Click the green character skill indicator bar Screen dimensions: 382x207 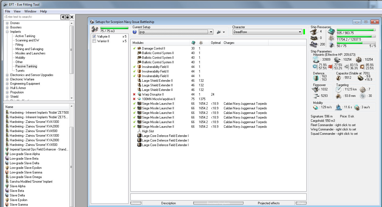[x=304, y=32]
